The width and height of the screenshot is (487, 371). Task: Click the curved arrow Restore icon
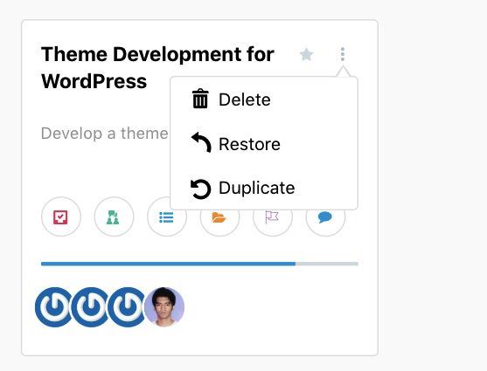[x=201, y=142]
